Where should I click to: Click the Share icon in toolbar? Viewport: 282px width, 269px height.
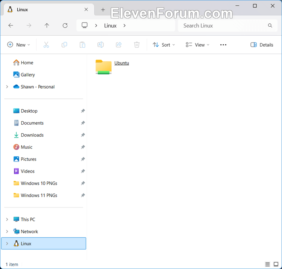pyautogui.click(x=119, y=45)
